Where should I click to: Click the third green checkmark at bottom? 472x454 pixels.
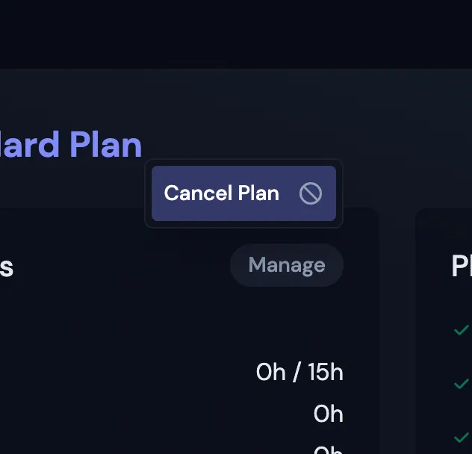tap(462, 437)
